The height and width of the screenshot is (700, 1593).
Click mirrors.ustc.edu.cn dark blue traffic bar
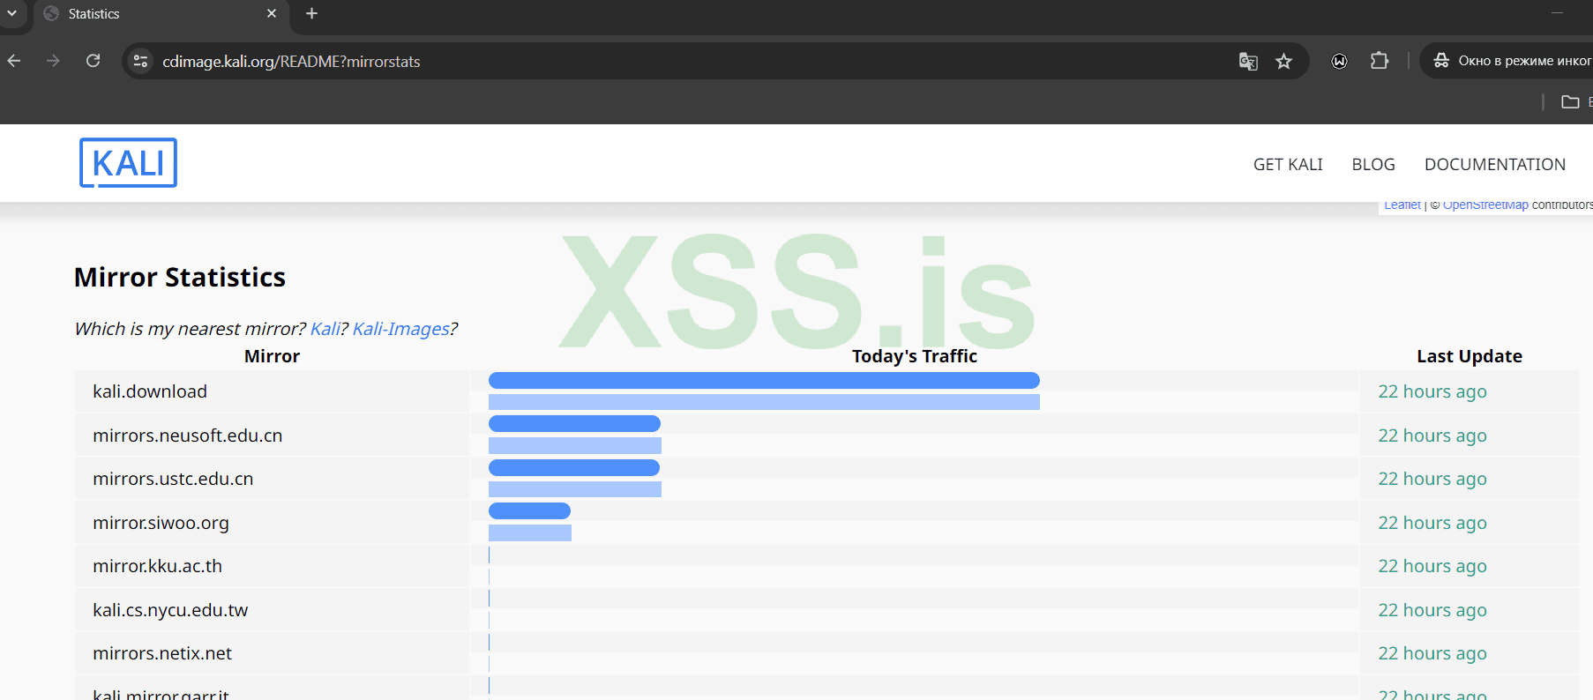pos(574,467)
